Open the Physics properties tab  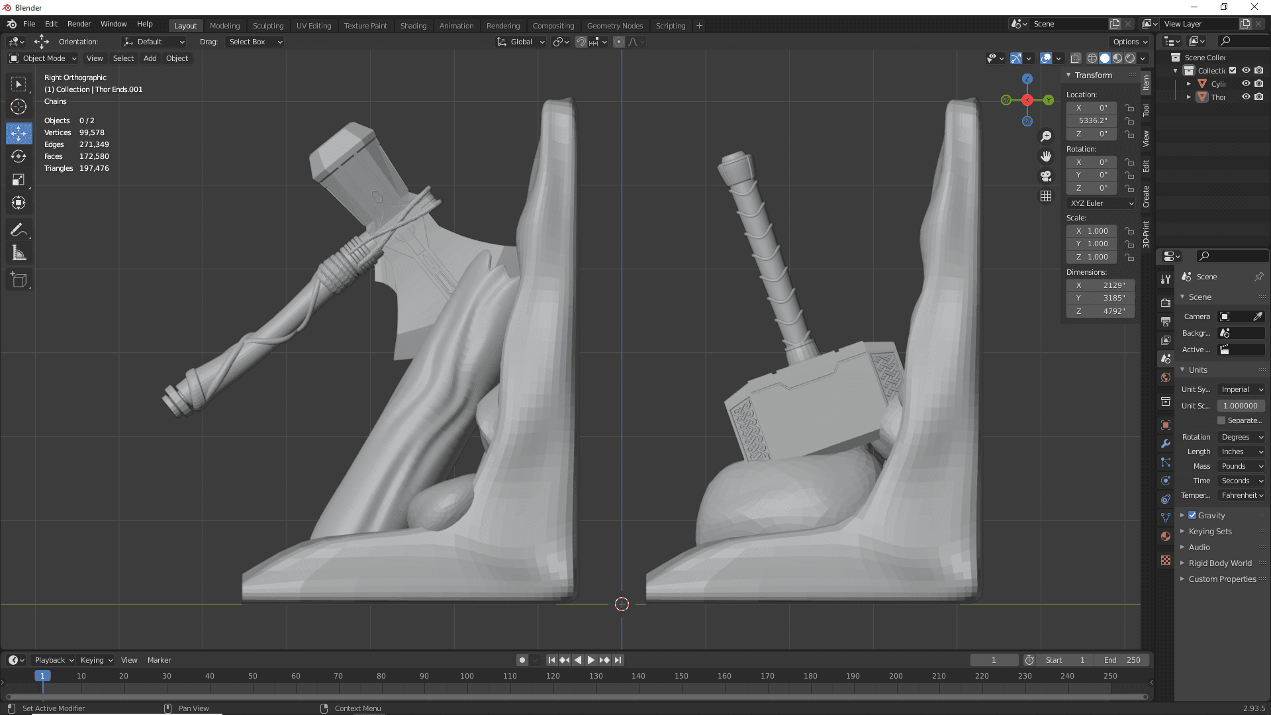coord(1166,481)
